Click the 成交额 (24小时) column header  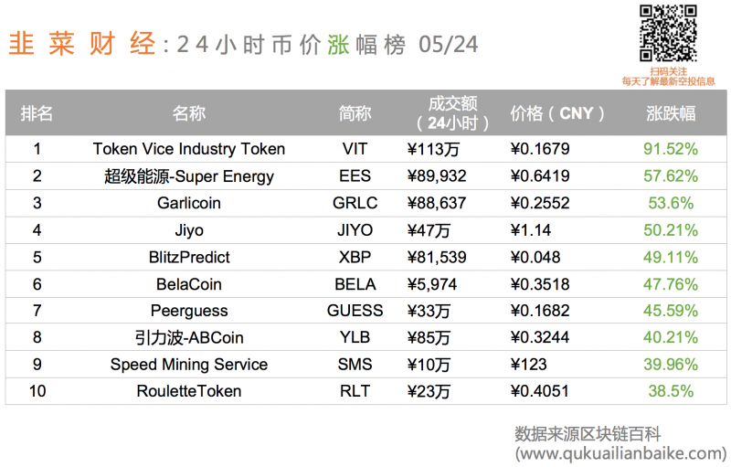452,113
